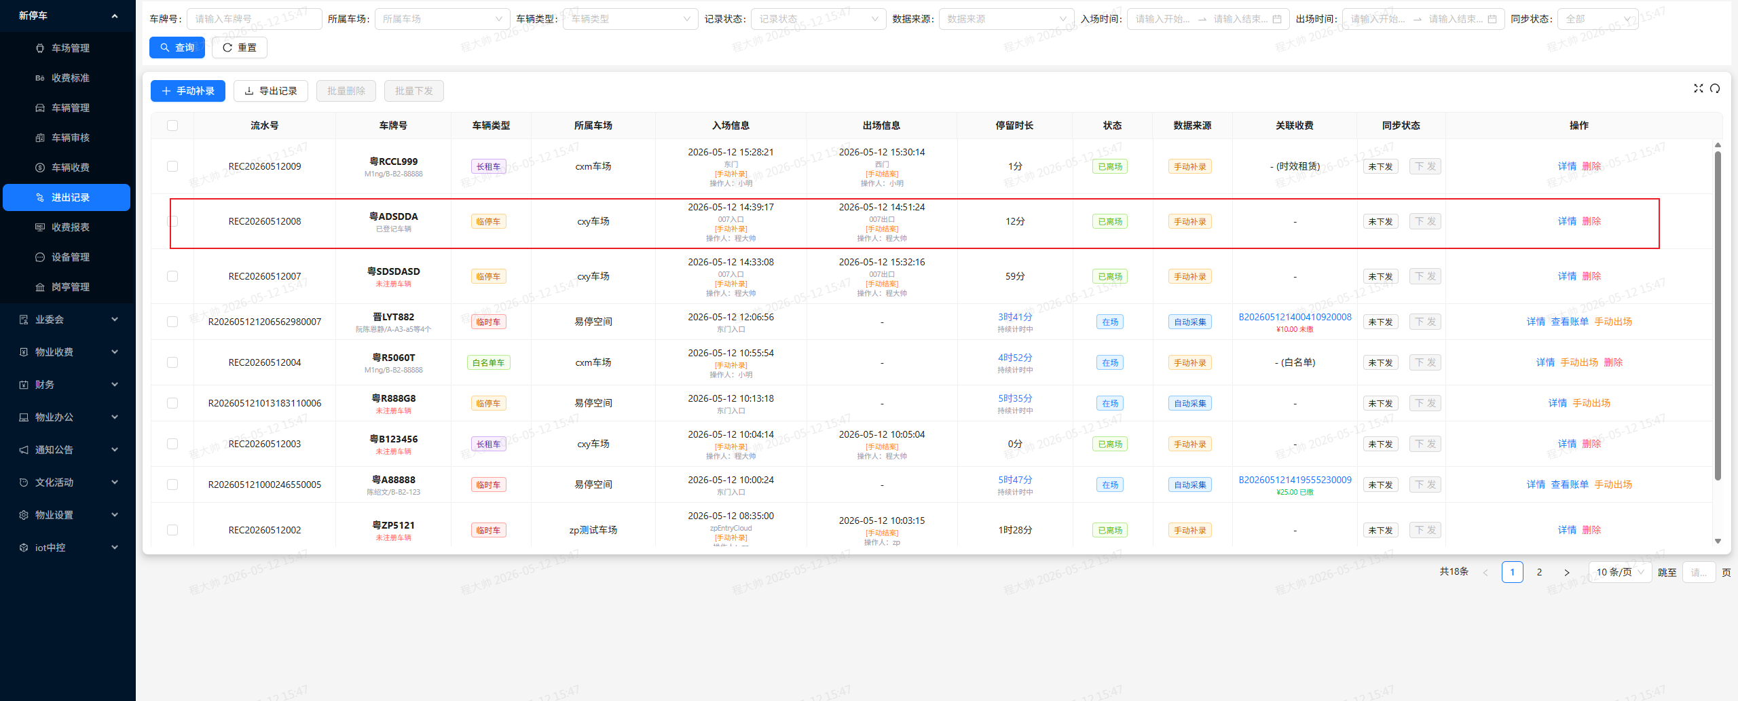Expand the 物业收费 sidebar chevron
This screenshot has height=701, width=1738.
coord(115,352)
